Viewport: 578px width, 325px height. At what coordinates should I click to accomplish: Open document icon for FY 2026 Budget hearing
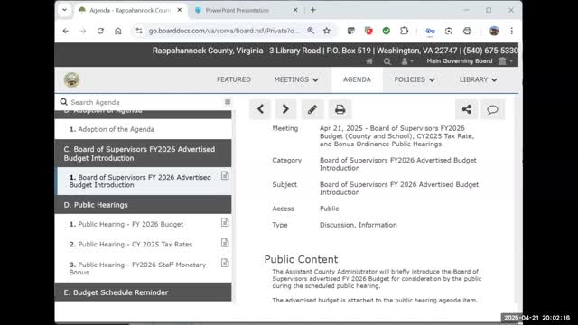pyautogui.click(x=225, y=223)
